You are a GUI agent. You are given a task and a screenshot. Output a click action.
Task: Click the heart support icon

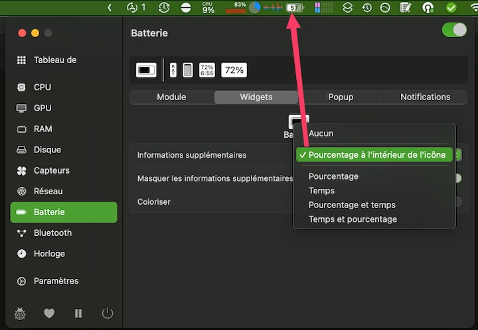(x=49, y=313)
